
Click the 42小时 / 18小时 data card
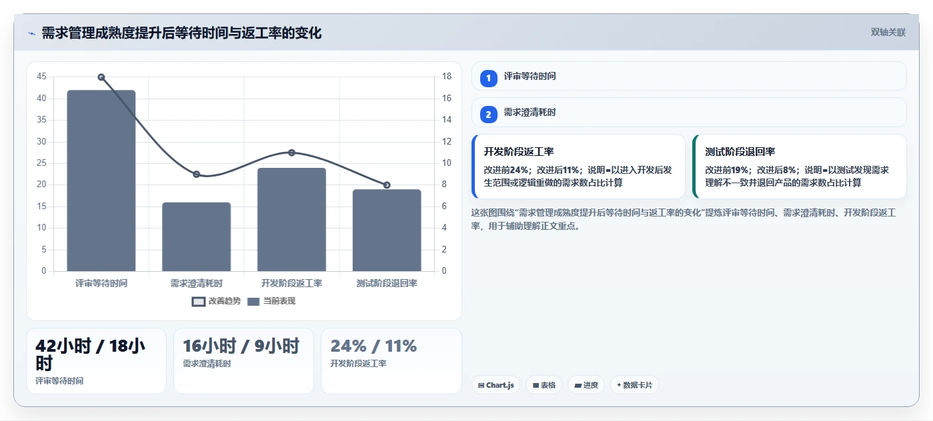click(96, 361)
